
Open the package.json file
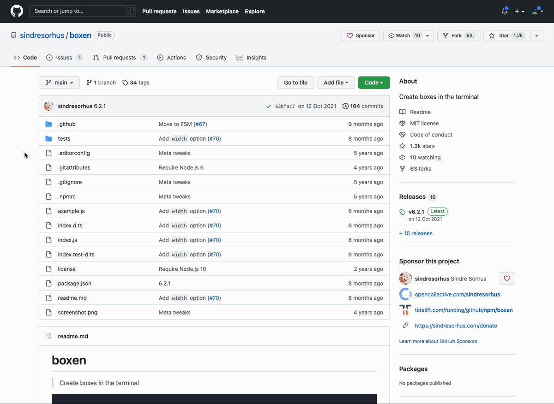[x=74, y=284]
